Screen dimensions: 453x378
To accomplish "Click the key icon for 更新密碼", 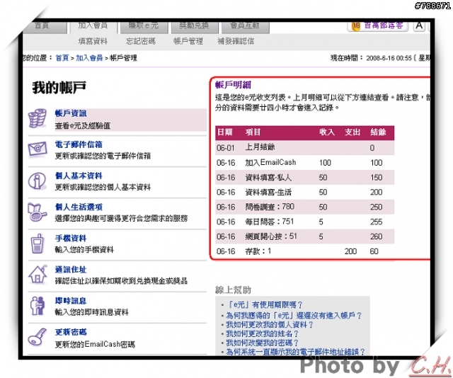I will pyautogui.click(x=38, y=337).
